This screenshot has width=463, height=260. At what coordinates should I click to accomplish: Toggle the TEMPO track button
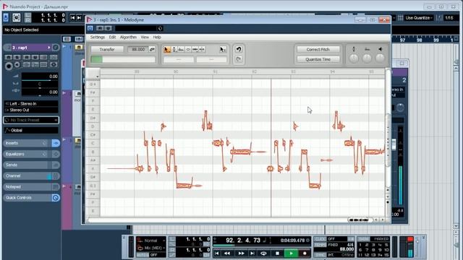point(320,245)
